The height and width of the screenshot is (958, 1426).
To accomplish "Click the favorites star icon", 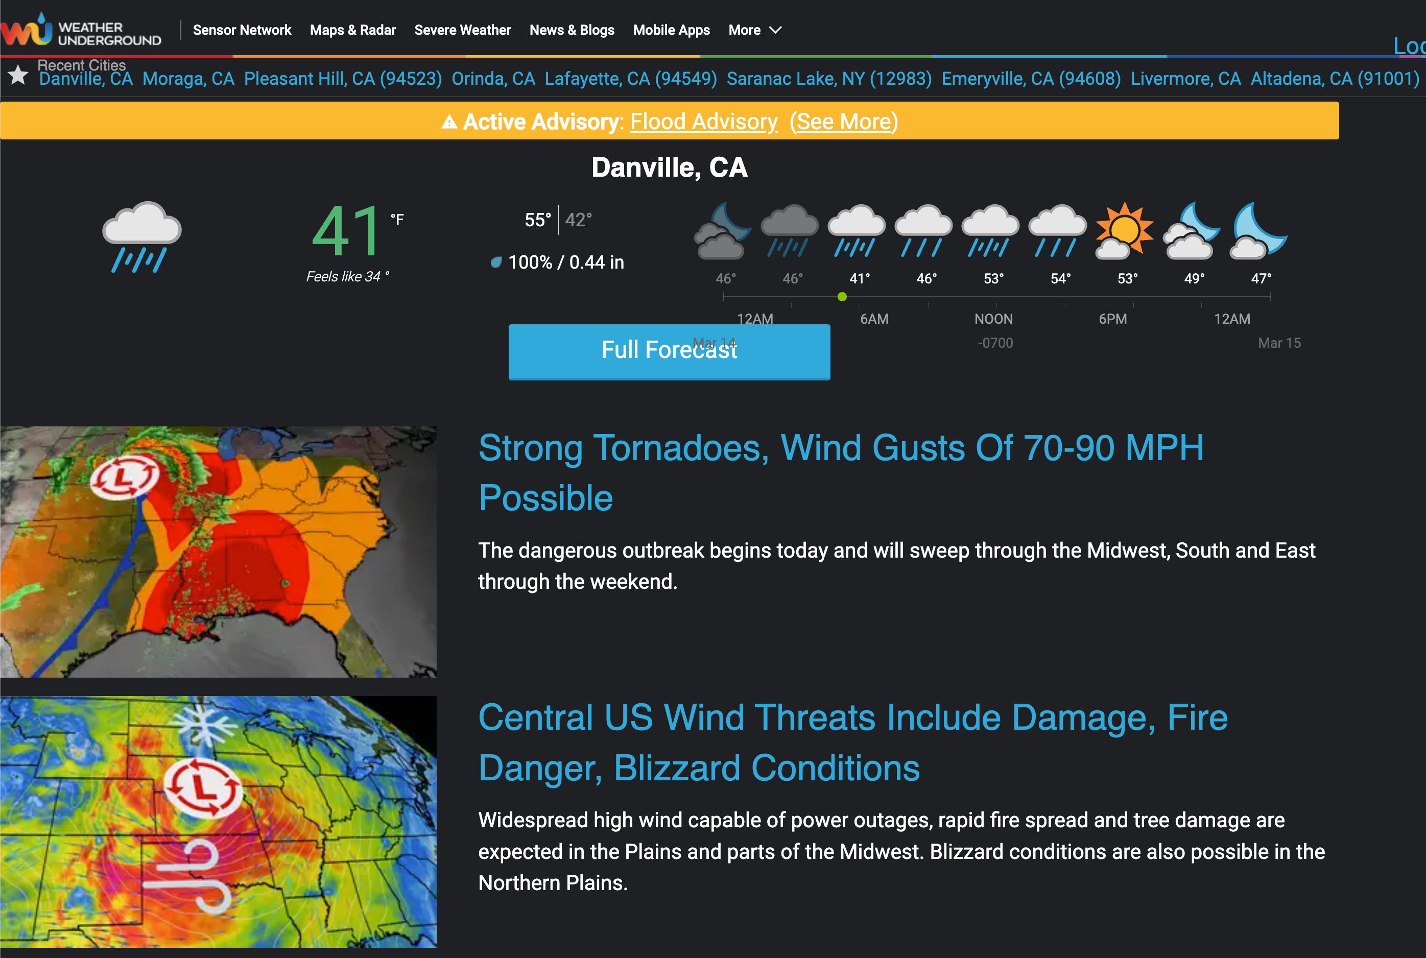I will pos(18,75).
